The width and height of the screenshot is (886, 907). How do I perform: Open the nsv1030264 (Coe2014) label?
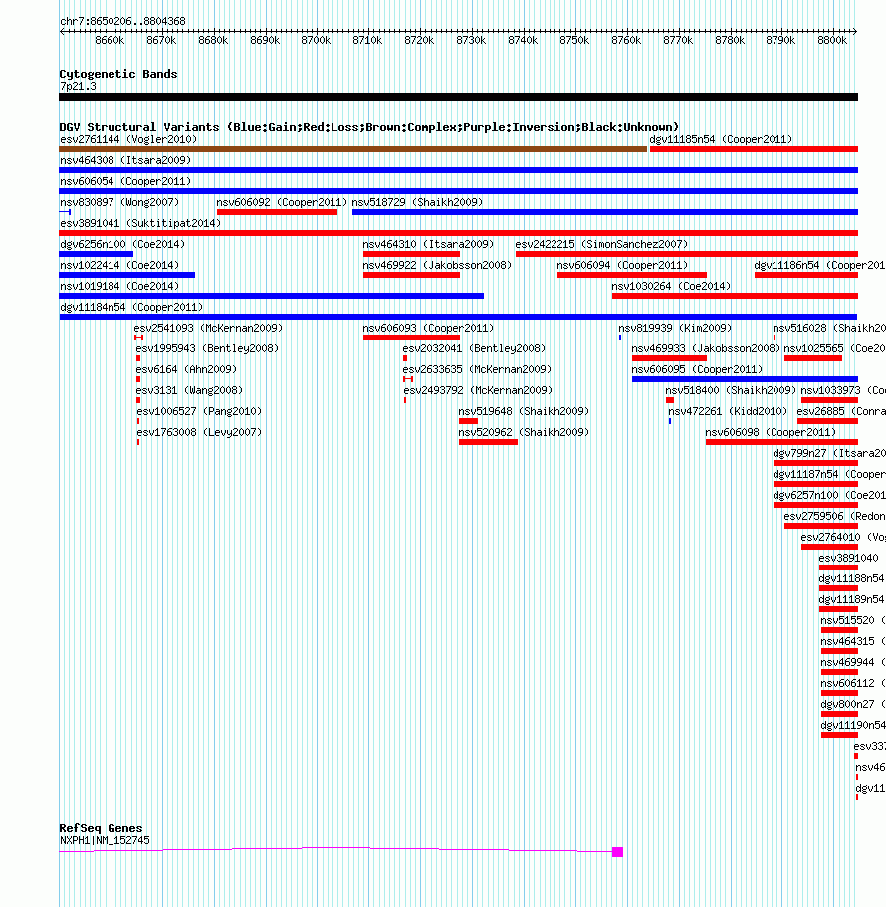(x=671, y=286)
